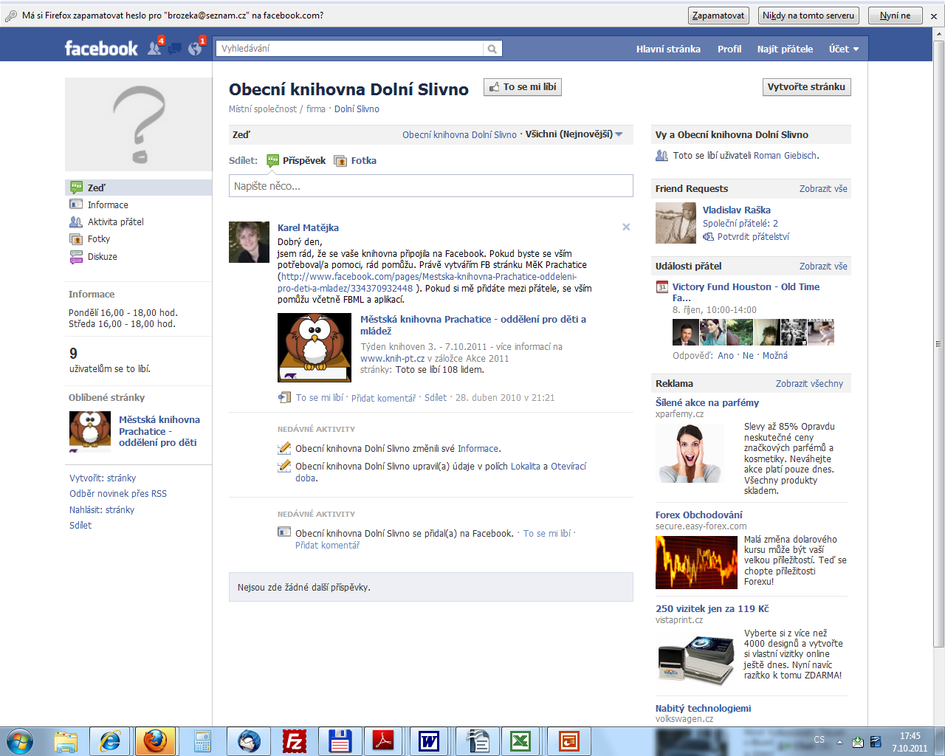The width and height of the screenshot is (945, 756).
Task: Click the Facebook logo
Action: [101, 49]
